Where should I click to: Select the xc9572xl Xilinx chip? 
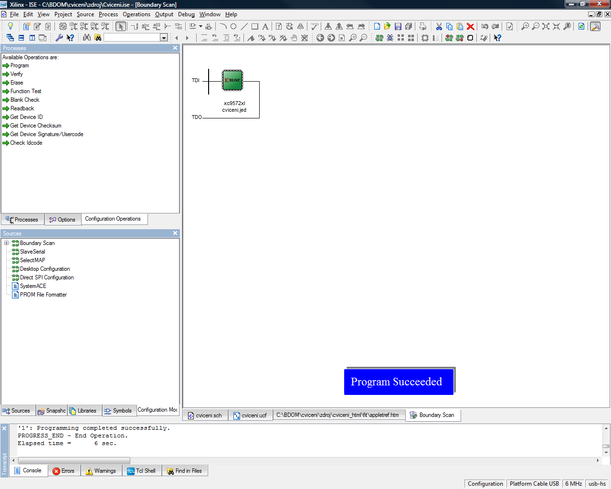coord(232,80)
